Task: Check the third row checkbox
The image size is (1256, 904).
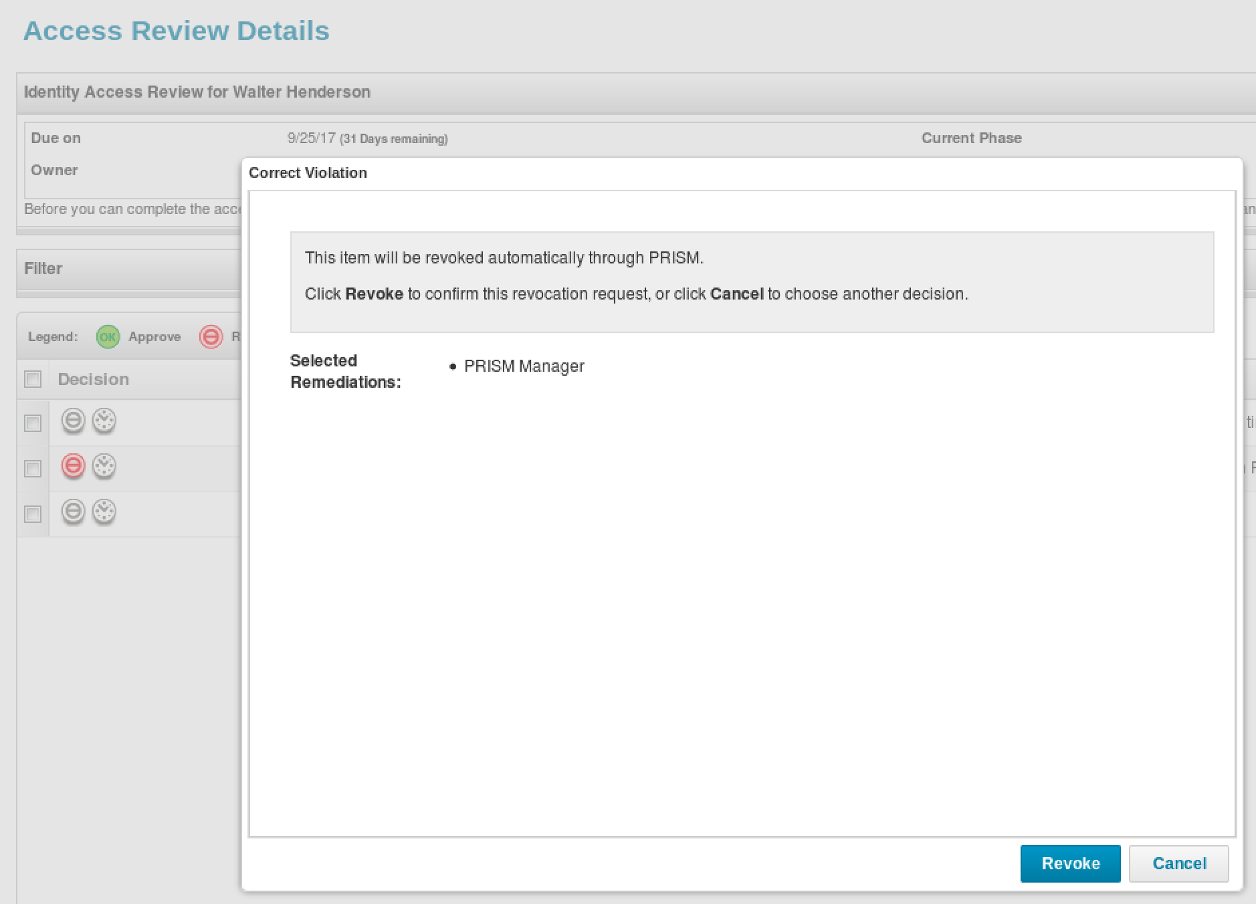Action: [33, 514]
